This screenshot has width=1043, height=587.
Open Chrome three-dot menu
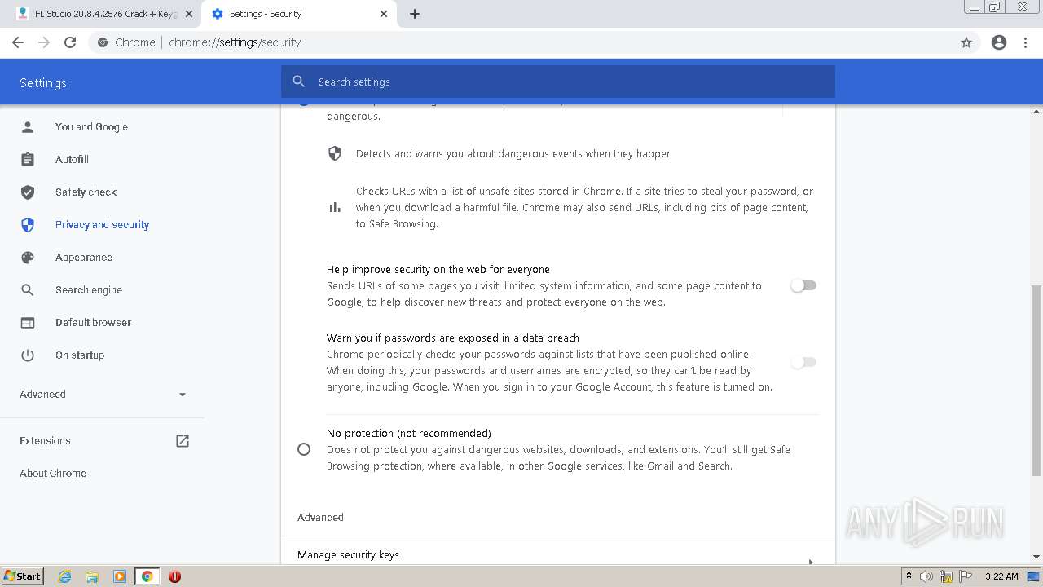tap(1026, 42)
